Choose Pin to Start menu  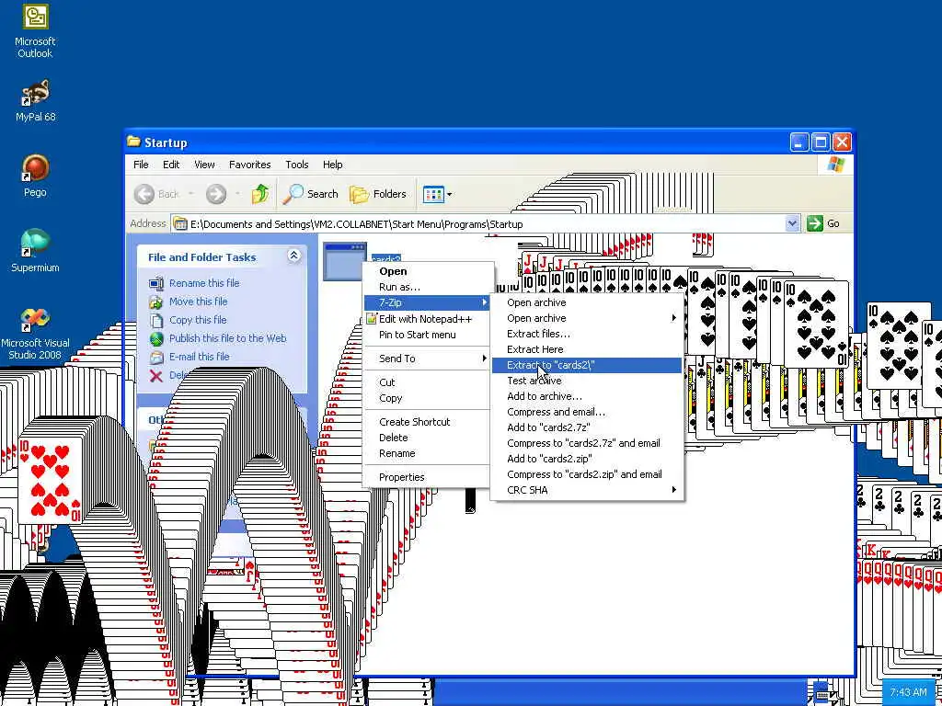(427, 335)
